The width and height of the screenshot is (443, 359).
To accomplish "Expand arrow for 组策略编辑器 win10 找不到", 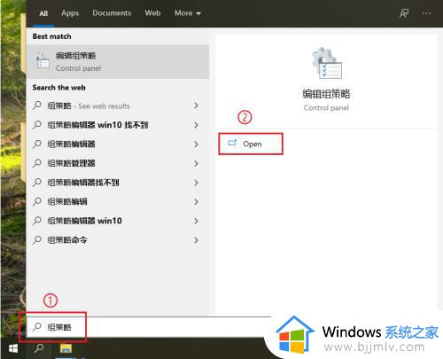I will coord(196,125).
